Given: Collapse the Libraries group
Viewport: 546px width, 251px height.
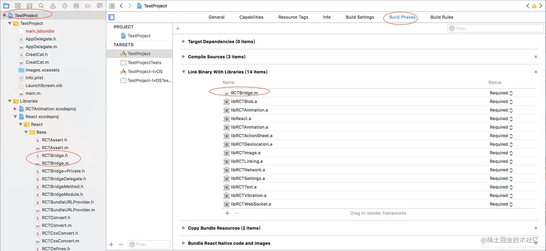Looking at the screenshot, I should click(10, 101).
